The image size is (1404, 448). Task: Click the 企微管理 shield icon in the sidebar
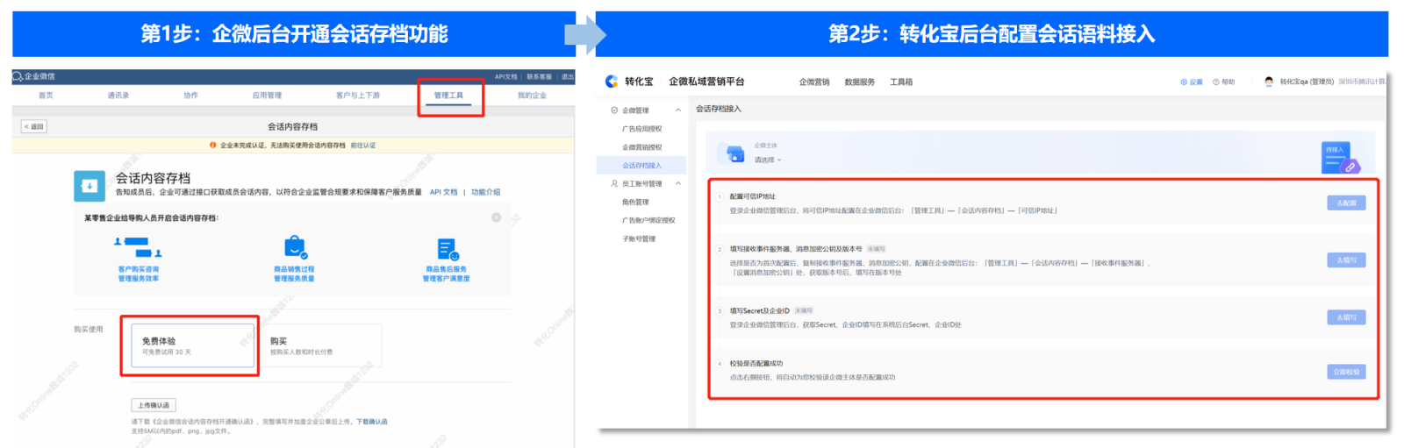click(x=614, y=110)
